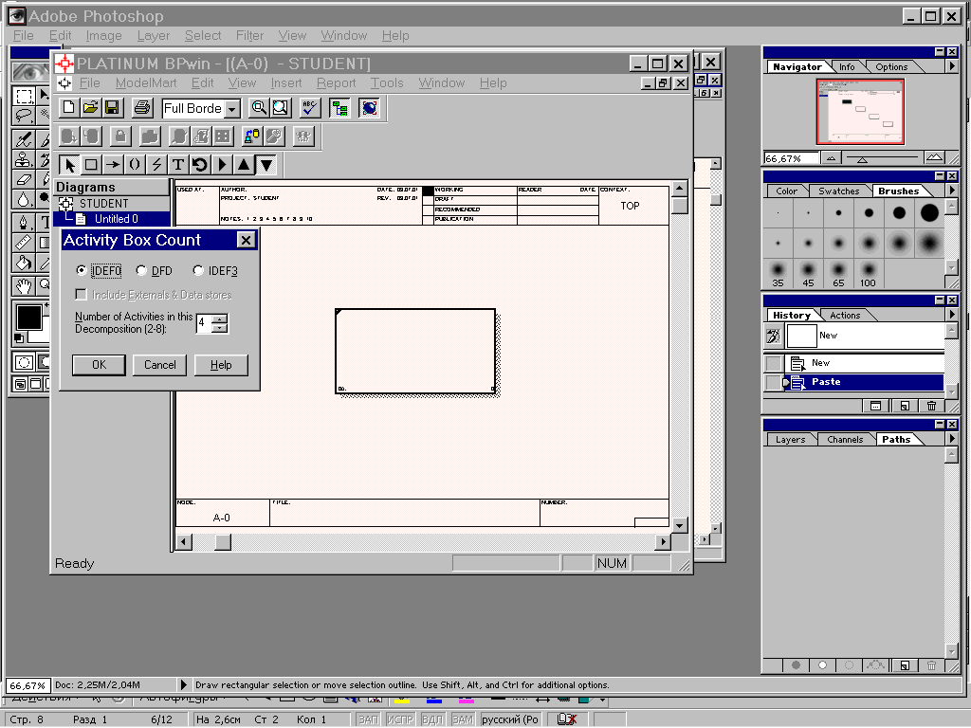Click the Spell check ABC icon
971x728 pixels.
point(310,108)
